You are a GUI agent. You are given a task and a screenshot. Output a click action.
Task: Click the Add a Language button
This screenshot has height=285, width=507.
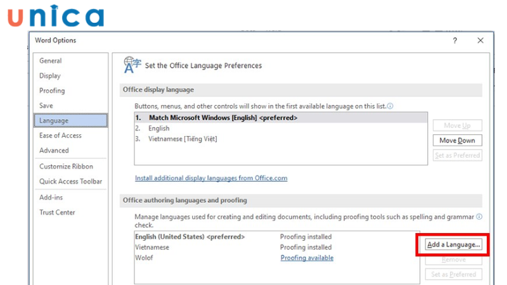pos(453,244)
